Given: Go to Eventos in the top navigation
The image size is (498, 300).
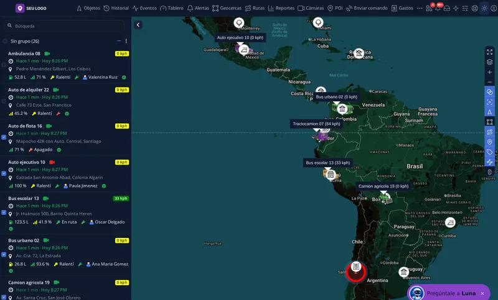Looking at the screenshot, I should point(144,8).
